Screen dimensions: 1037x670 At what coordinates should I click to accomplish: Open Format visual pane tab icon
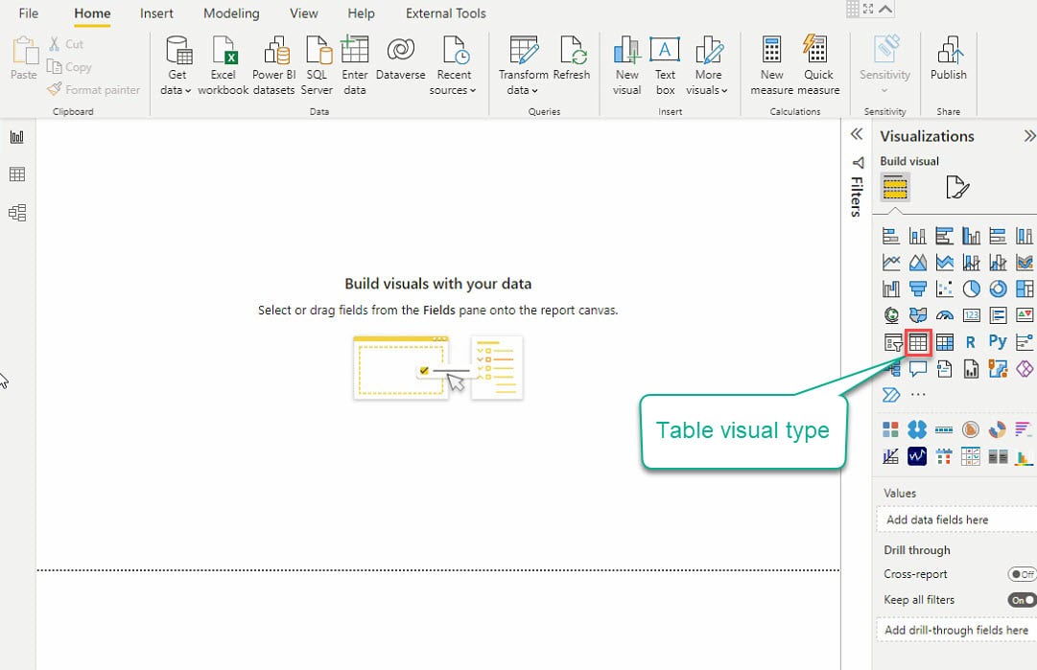(956, 188)
